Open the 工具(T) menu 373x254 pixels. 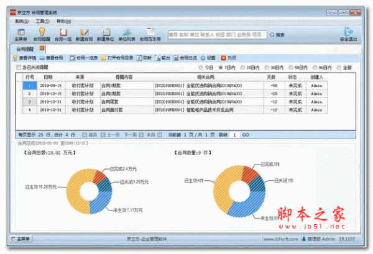tap(42, 21)
